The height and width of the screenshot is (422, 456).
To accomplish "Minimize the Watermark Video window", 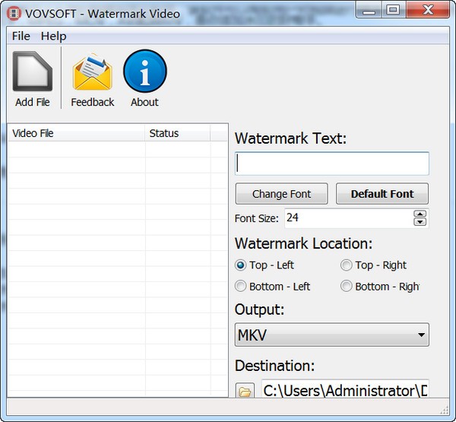I will (x=369, y=11).
